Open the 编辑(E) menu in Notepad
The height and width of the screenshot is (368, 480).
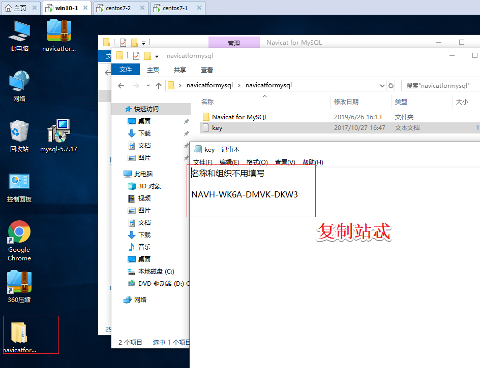click(229, 162)
